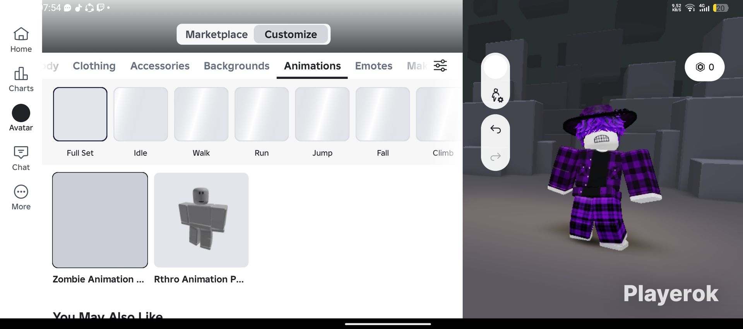Open the Chat panel
This screenshot has width=743, height=329.
pyautogui.click(x=21, y=158)
